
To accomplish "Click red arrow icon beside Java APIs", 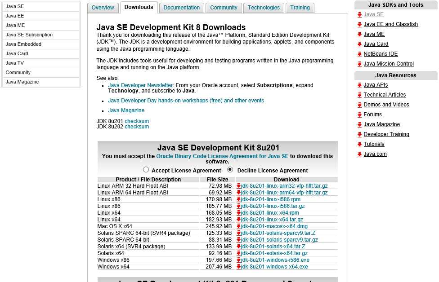I will click(360, 85).
